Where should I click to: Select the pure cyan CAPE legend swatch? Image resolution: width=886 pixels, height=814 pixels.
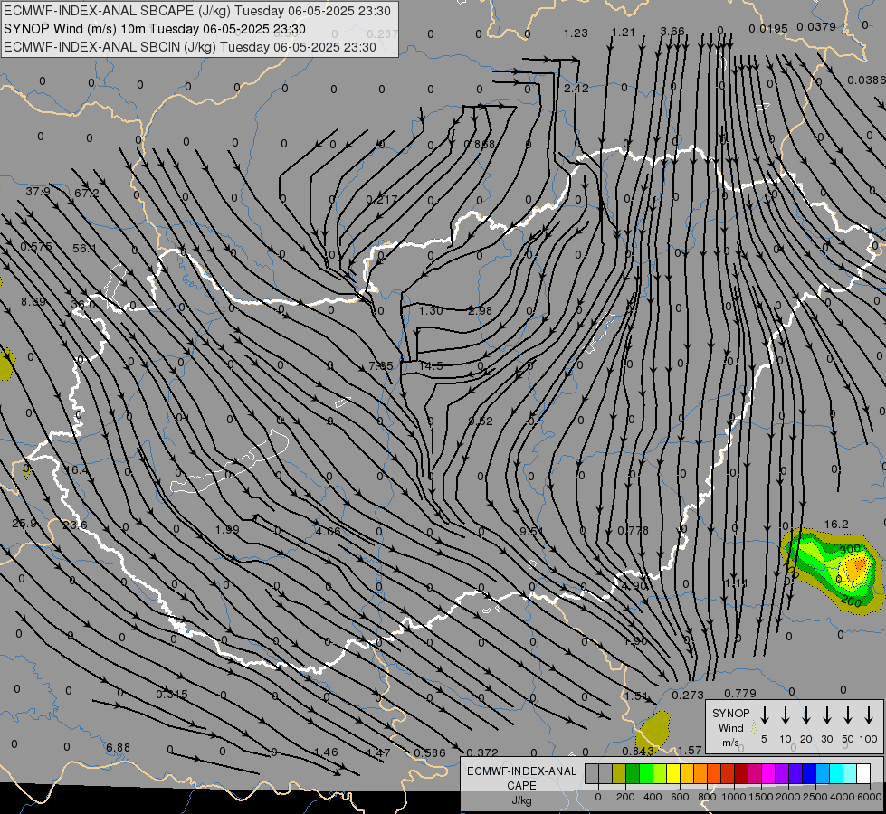(x=837, y=773)
